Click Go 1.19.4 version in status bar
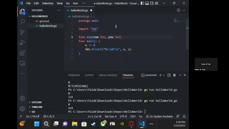Image resolution: width=229 pixels, height=129 pixels. pos(33,116)
